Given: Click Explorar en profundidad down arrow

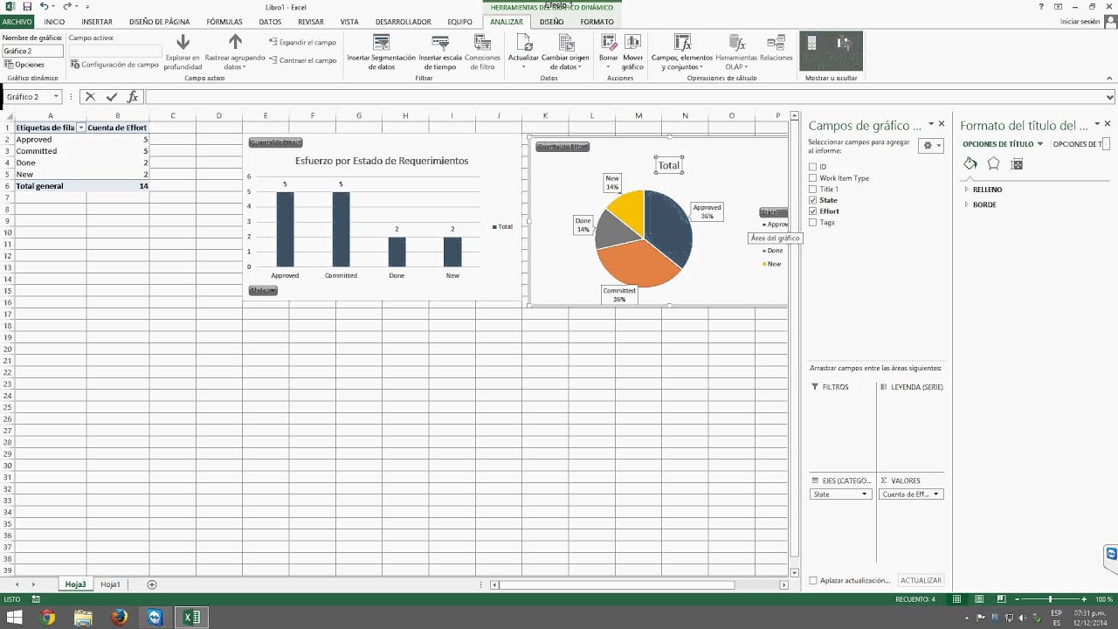Looking at the screenshot, I should [x=183, y=42].
